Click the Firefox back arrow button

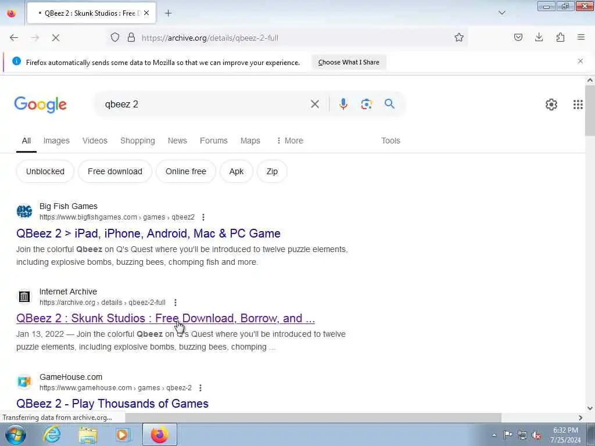click(x=14, y=38)
